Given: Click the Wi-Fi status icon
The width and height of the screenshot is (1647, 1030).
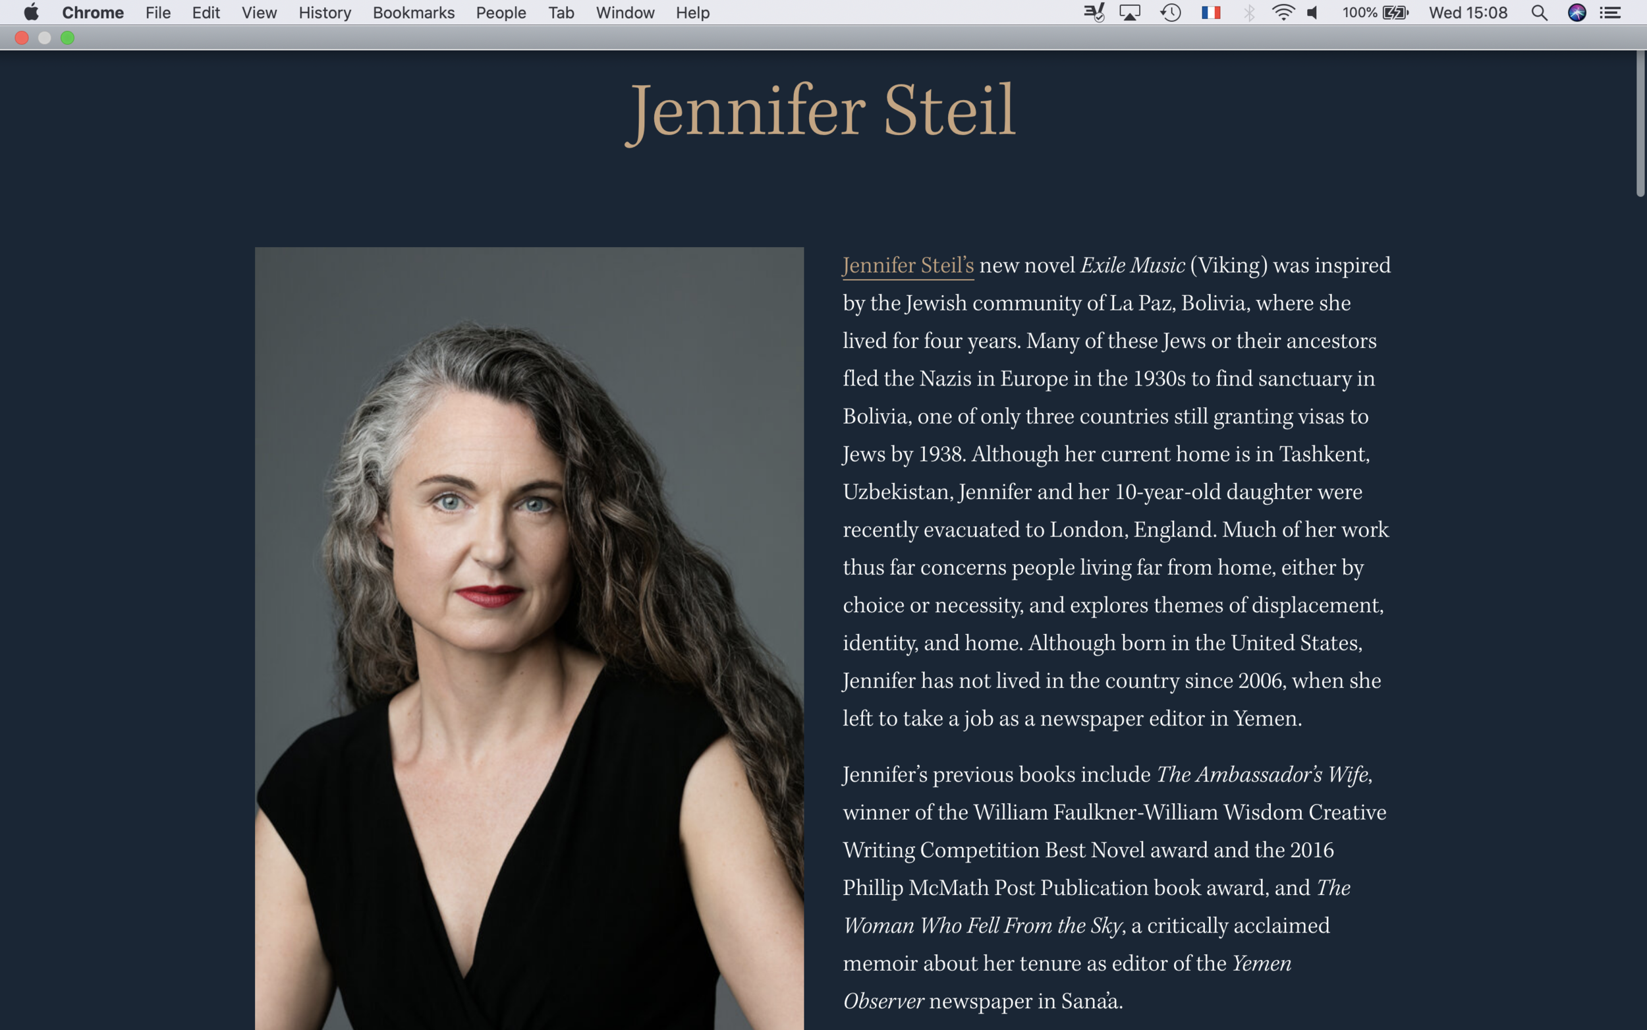Looking at the screenshot, I should (x=1283, y=13).
